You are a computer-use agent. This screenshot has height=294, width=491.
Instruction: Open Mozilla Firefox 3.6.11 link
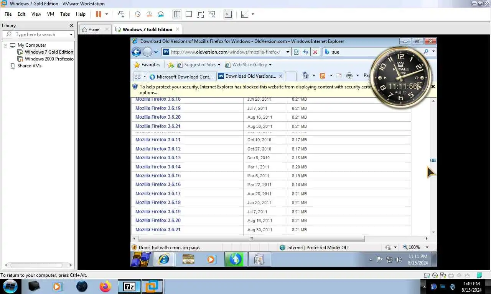pos(158,140)
